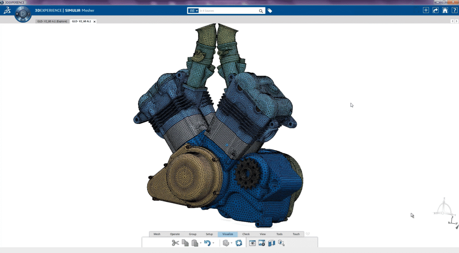
Task: Expand the All search scope dropdown
Action: coord(193,11)
